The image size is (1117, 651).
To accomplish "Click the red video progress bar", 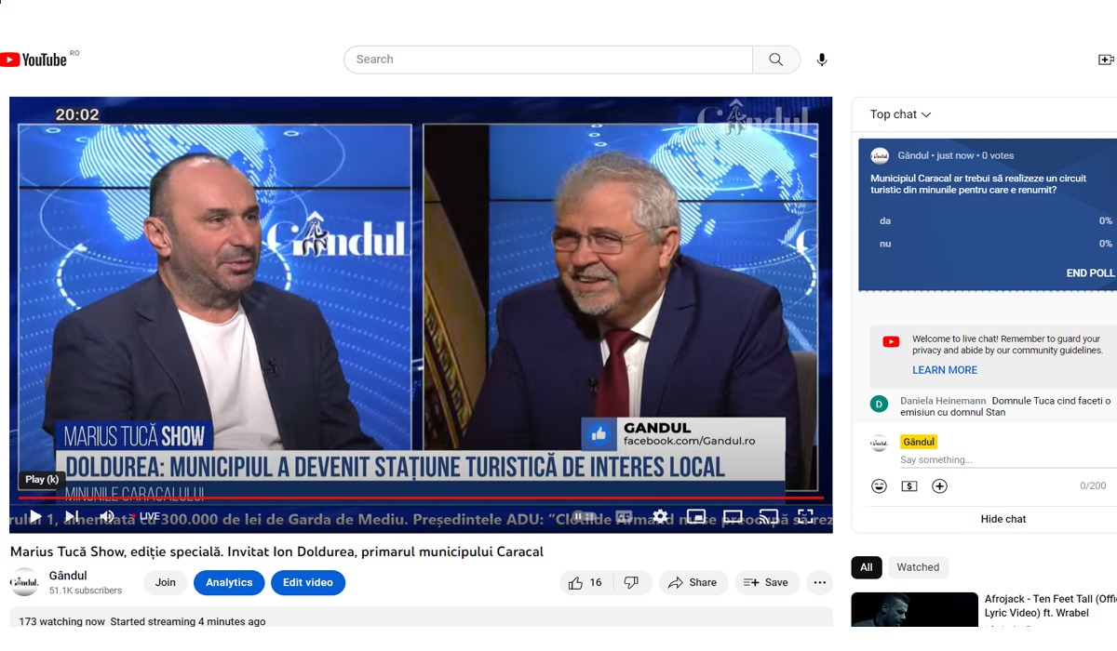I will click(x=421, y=498).
